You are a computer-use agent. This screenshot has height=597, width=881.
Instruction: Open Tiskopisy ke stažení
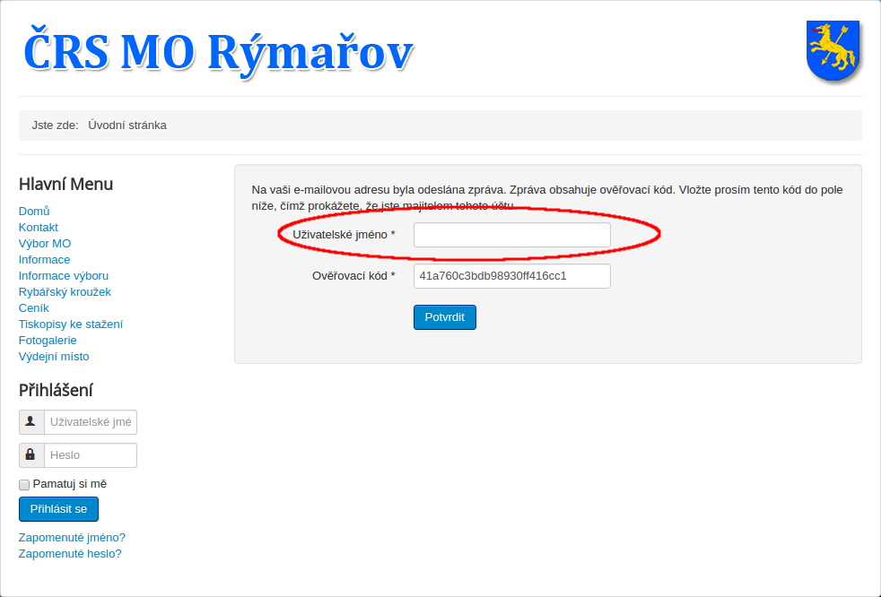[x=71, y=324]
